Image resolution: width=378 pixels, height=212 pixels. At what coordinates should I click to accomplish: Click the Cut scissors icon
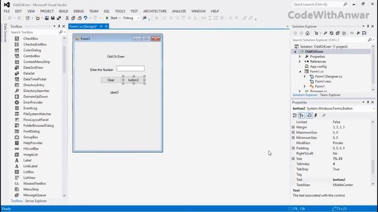pyautogui.click(x=67, y=18)
